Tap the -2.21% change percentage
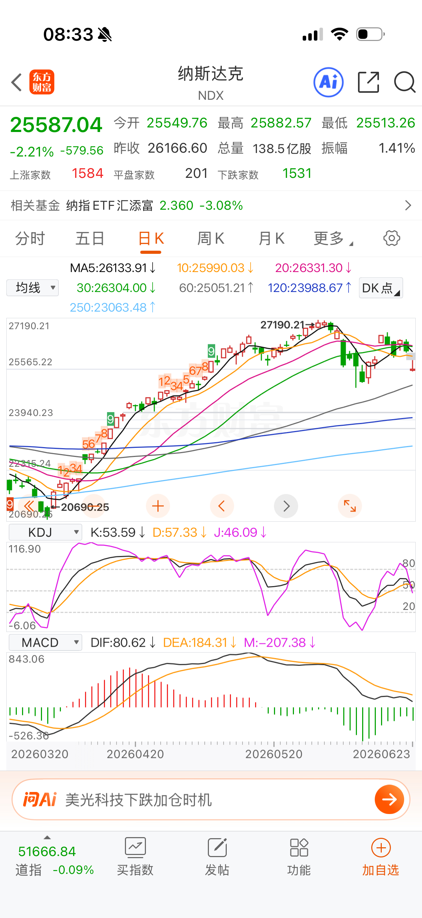The image size is (422, 918). point(32,151)
